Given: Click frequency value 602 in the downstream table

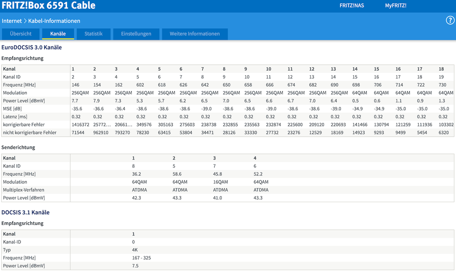Looking at the screenshot, I should pos(140,85).
